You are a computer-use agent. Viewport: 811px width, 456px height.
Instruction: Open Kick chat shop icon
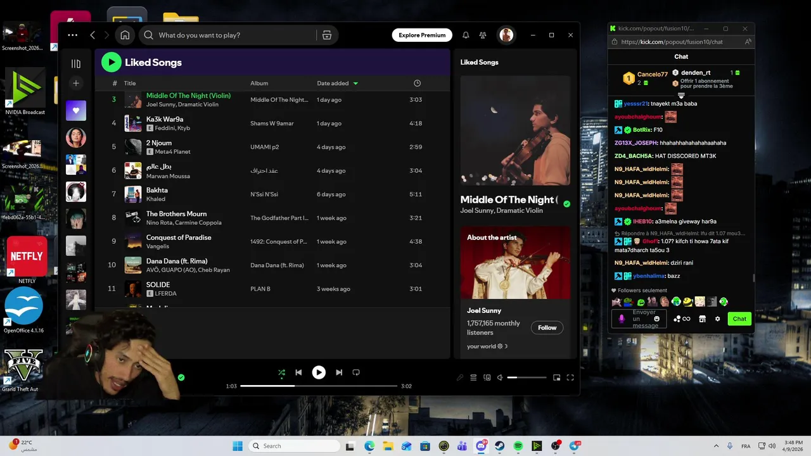pyautogui.click(x=702, y=319)
